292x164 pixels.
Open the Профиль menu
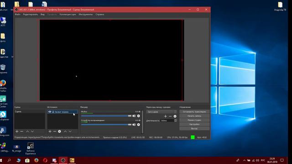pos(52,14)
